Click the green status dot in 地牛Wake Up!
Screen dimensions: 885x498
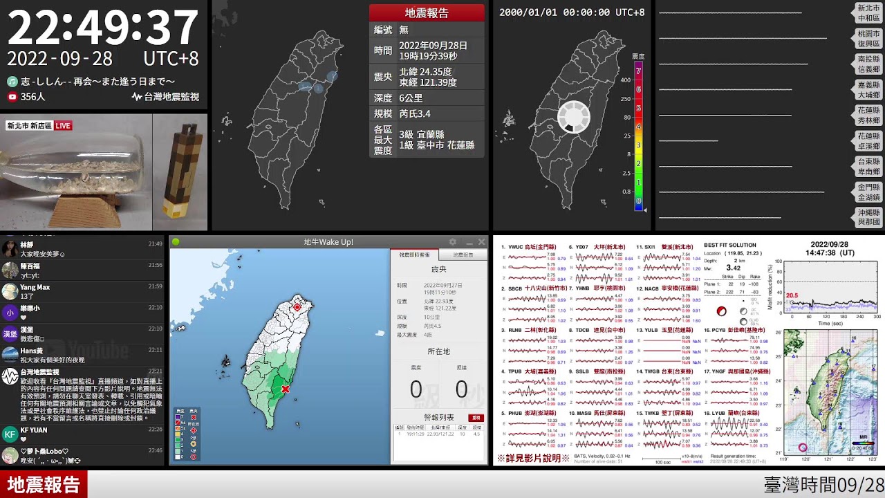pyautogui.click(x=176, y=242)
